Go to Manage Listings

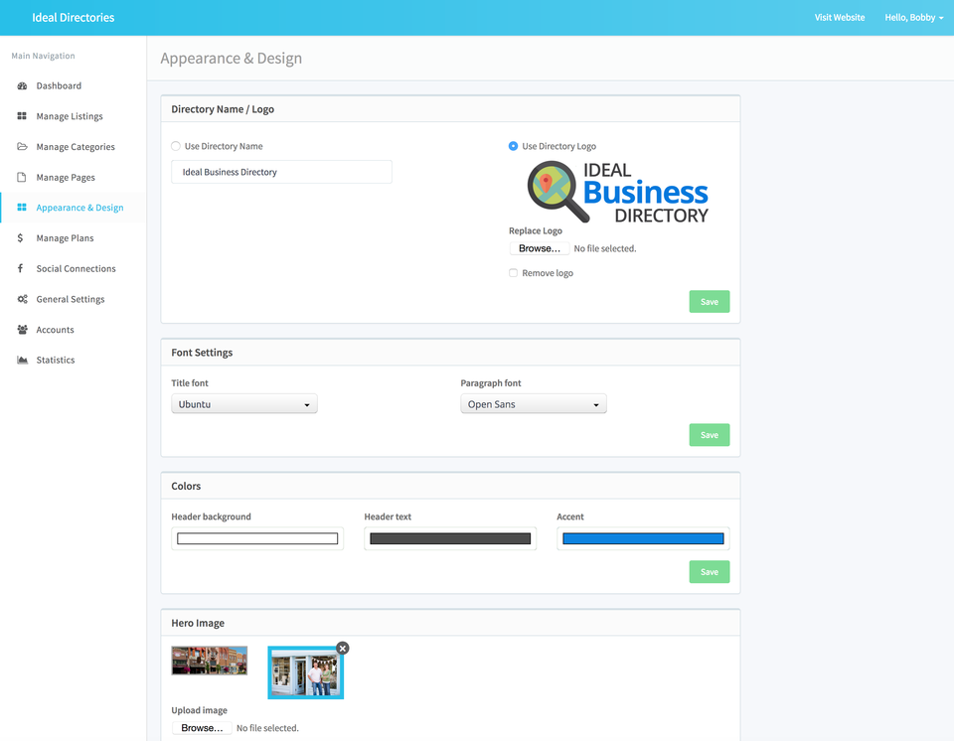pos(73,116)
